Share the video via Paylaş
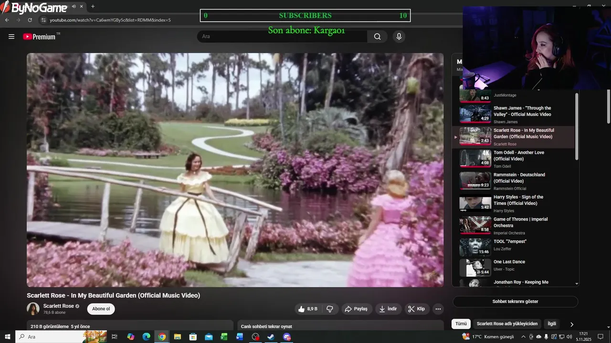The width and height of the screenshot is (611, 343). (x=356, y=309)
